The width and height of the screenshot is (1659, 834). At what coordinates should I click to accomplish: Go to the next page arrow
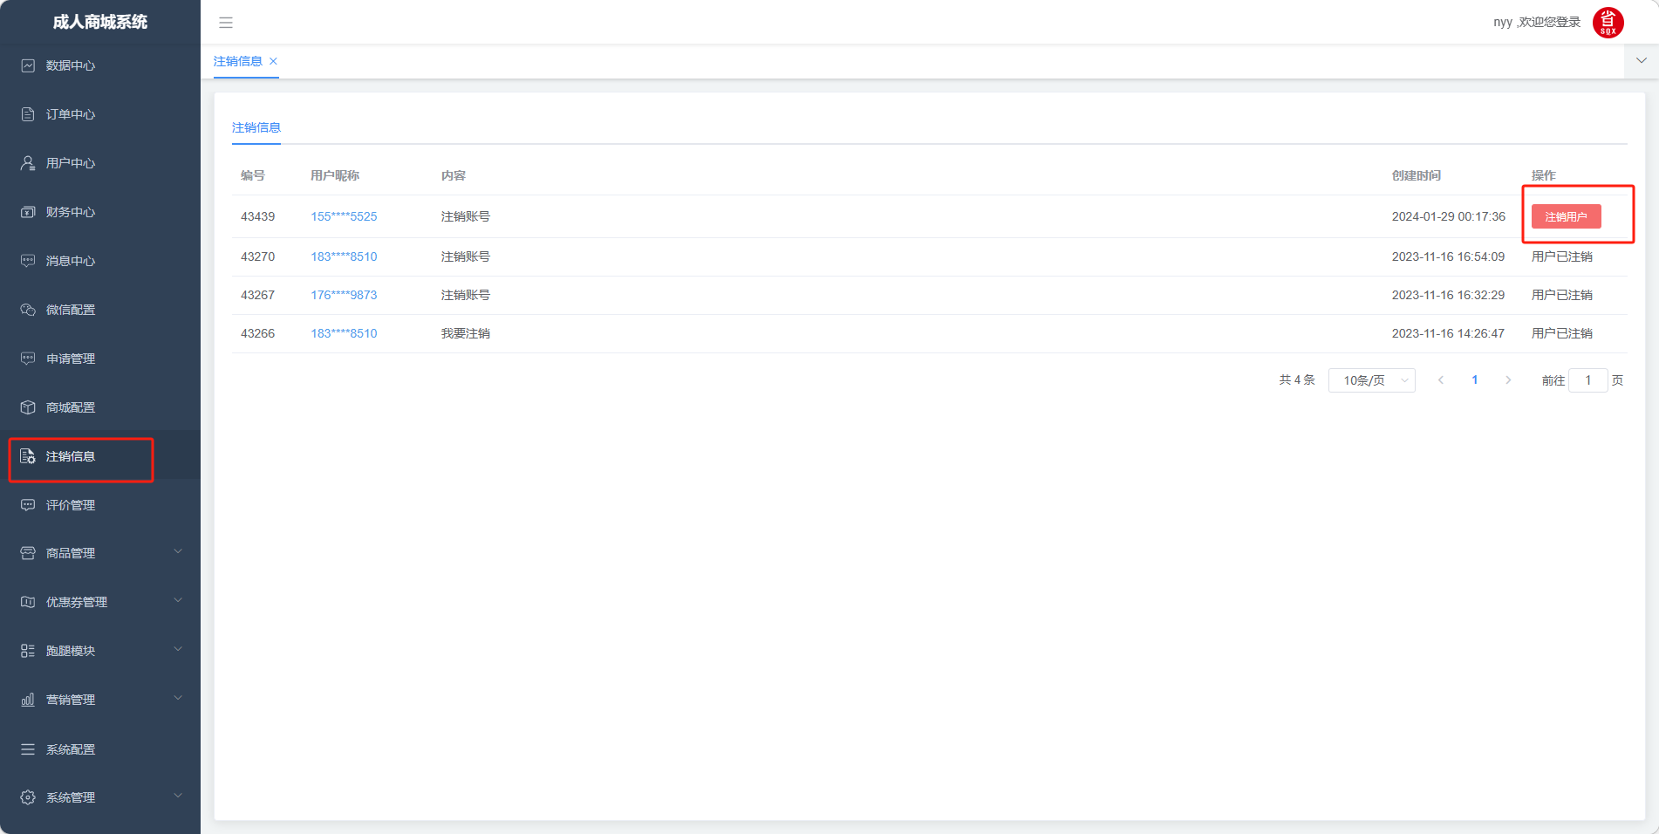tap(1508, 380)
